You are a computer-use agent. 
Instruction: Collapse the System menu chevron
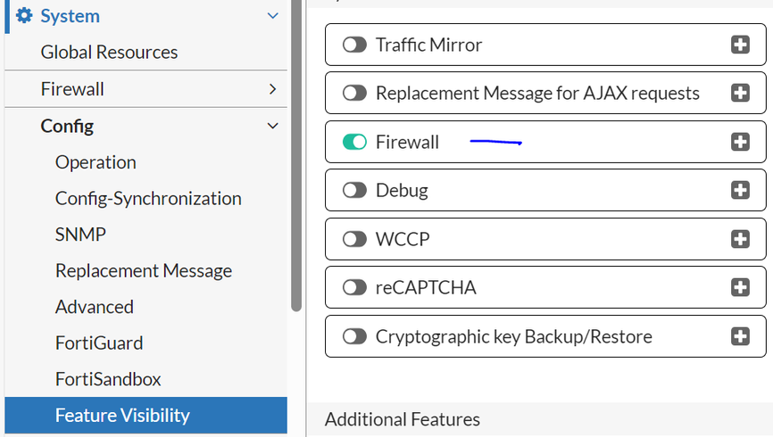pyautogui.click(x=273, y=16)
